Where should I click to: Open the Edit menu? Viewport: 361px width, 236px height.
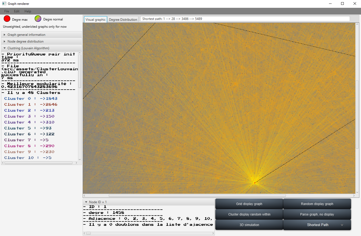point(17,11)
